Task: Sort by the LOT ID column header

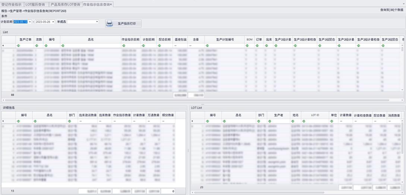Action: click(x=315, y=115)
